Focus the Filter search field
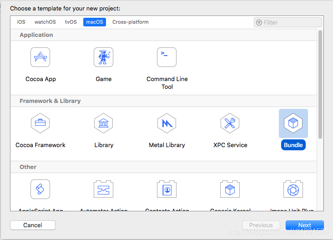This screenshot has width=333, height=240. (288, 22)
